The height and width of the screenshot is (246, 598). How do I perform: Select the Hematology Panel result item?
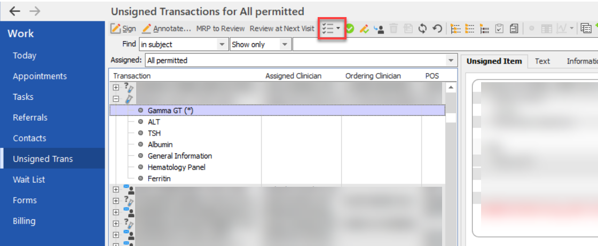(x=176, y=167)
